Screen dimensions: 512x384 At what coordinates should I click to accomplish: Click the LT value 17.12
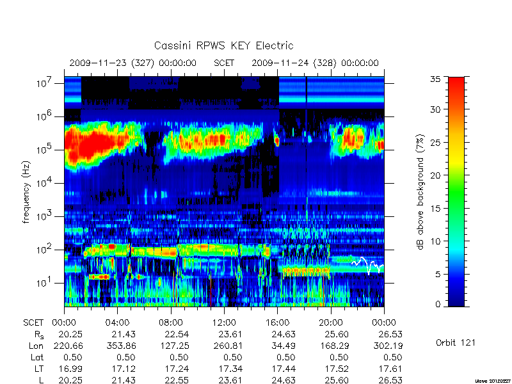click(124, 369)
